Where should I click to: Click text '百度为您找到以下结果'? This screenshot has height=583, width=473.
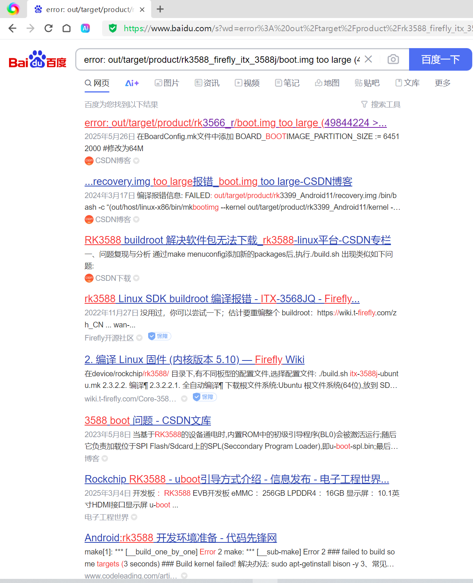coord(121,104)
